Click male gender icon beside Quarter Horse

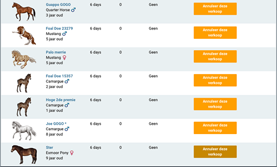(x=73, y=10)
